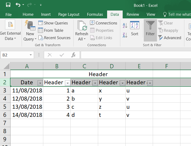Open the Page Layout tab
This screenshot has height=146, width=191.
click(69, 14)
